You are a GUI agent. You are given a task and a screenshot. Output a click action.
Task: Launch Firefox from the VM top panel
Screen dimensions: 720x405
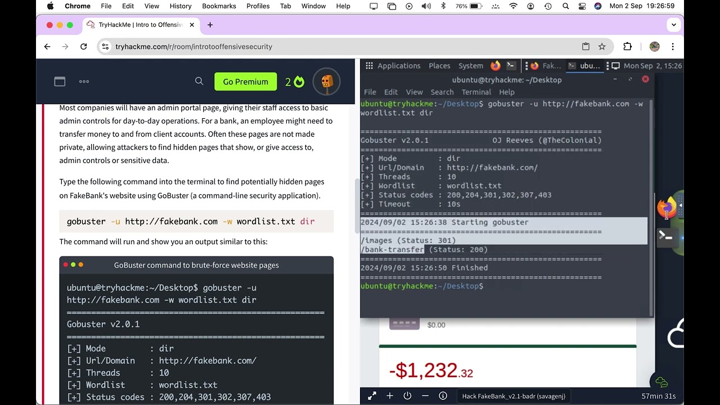click(495, 66)
